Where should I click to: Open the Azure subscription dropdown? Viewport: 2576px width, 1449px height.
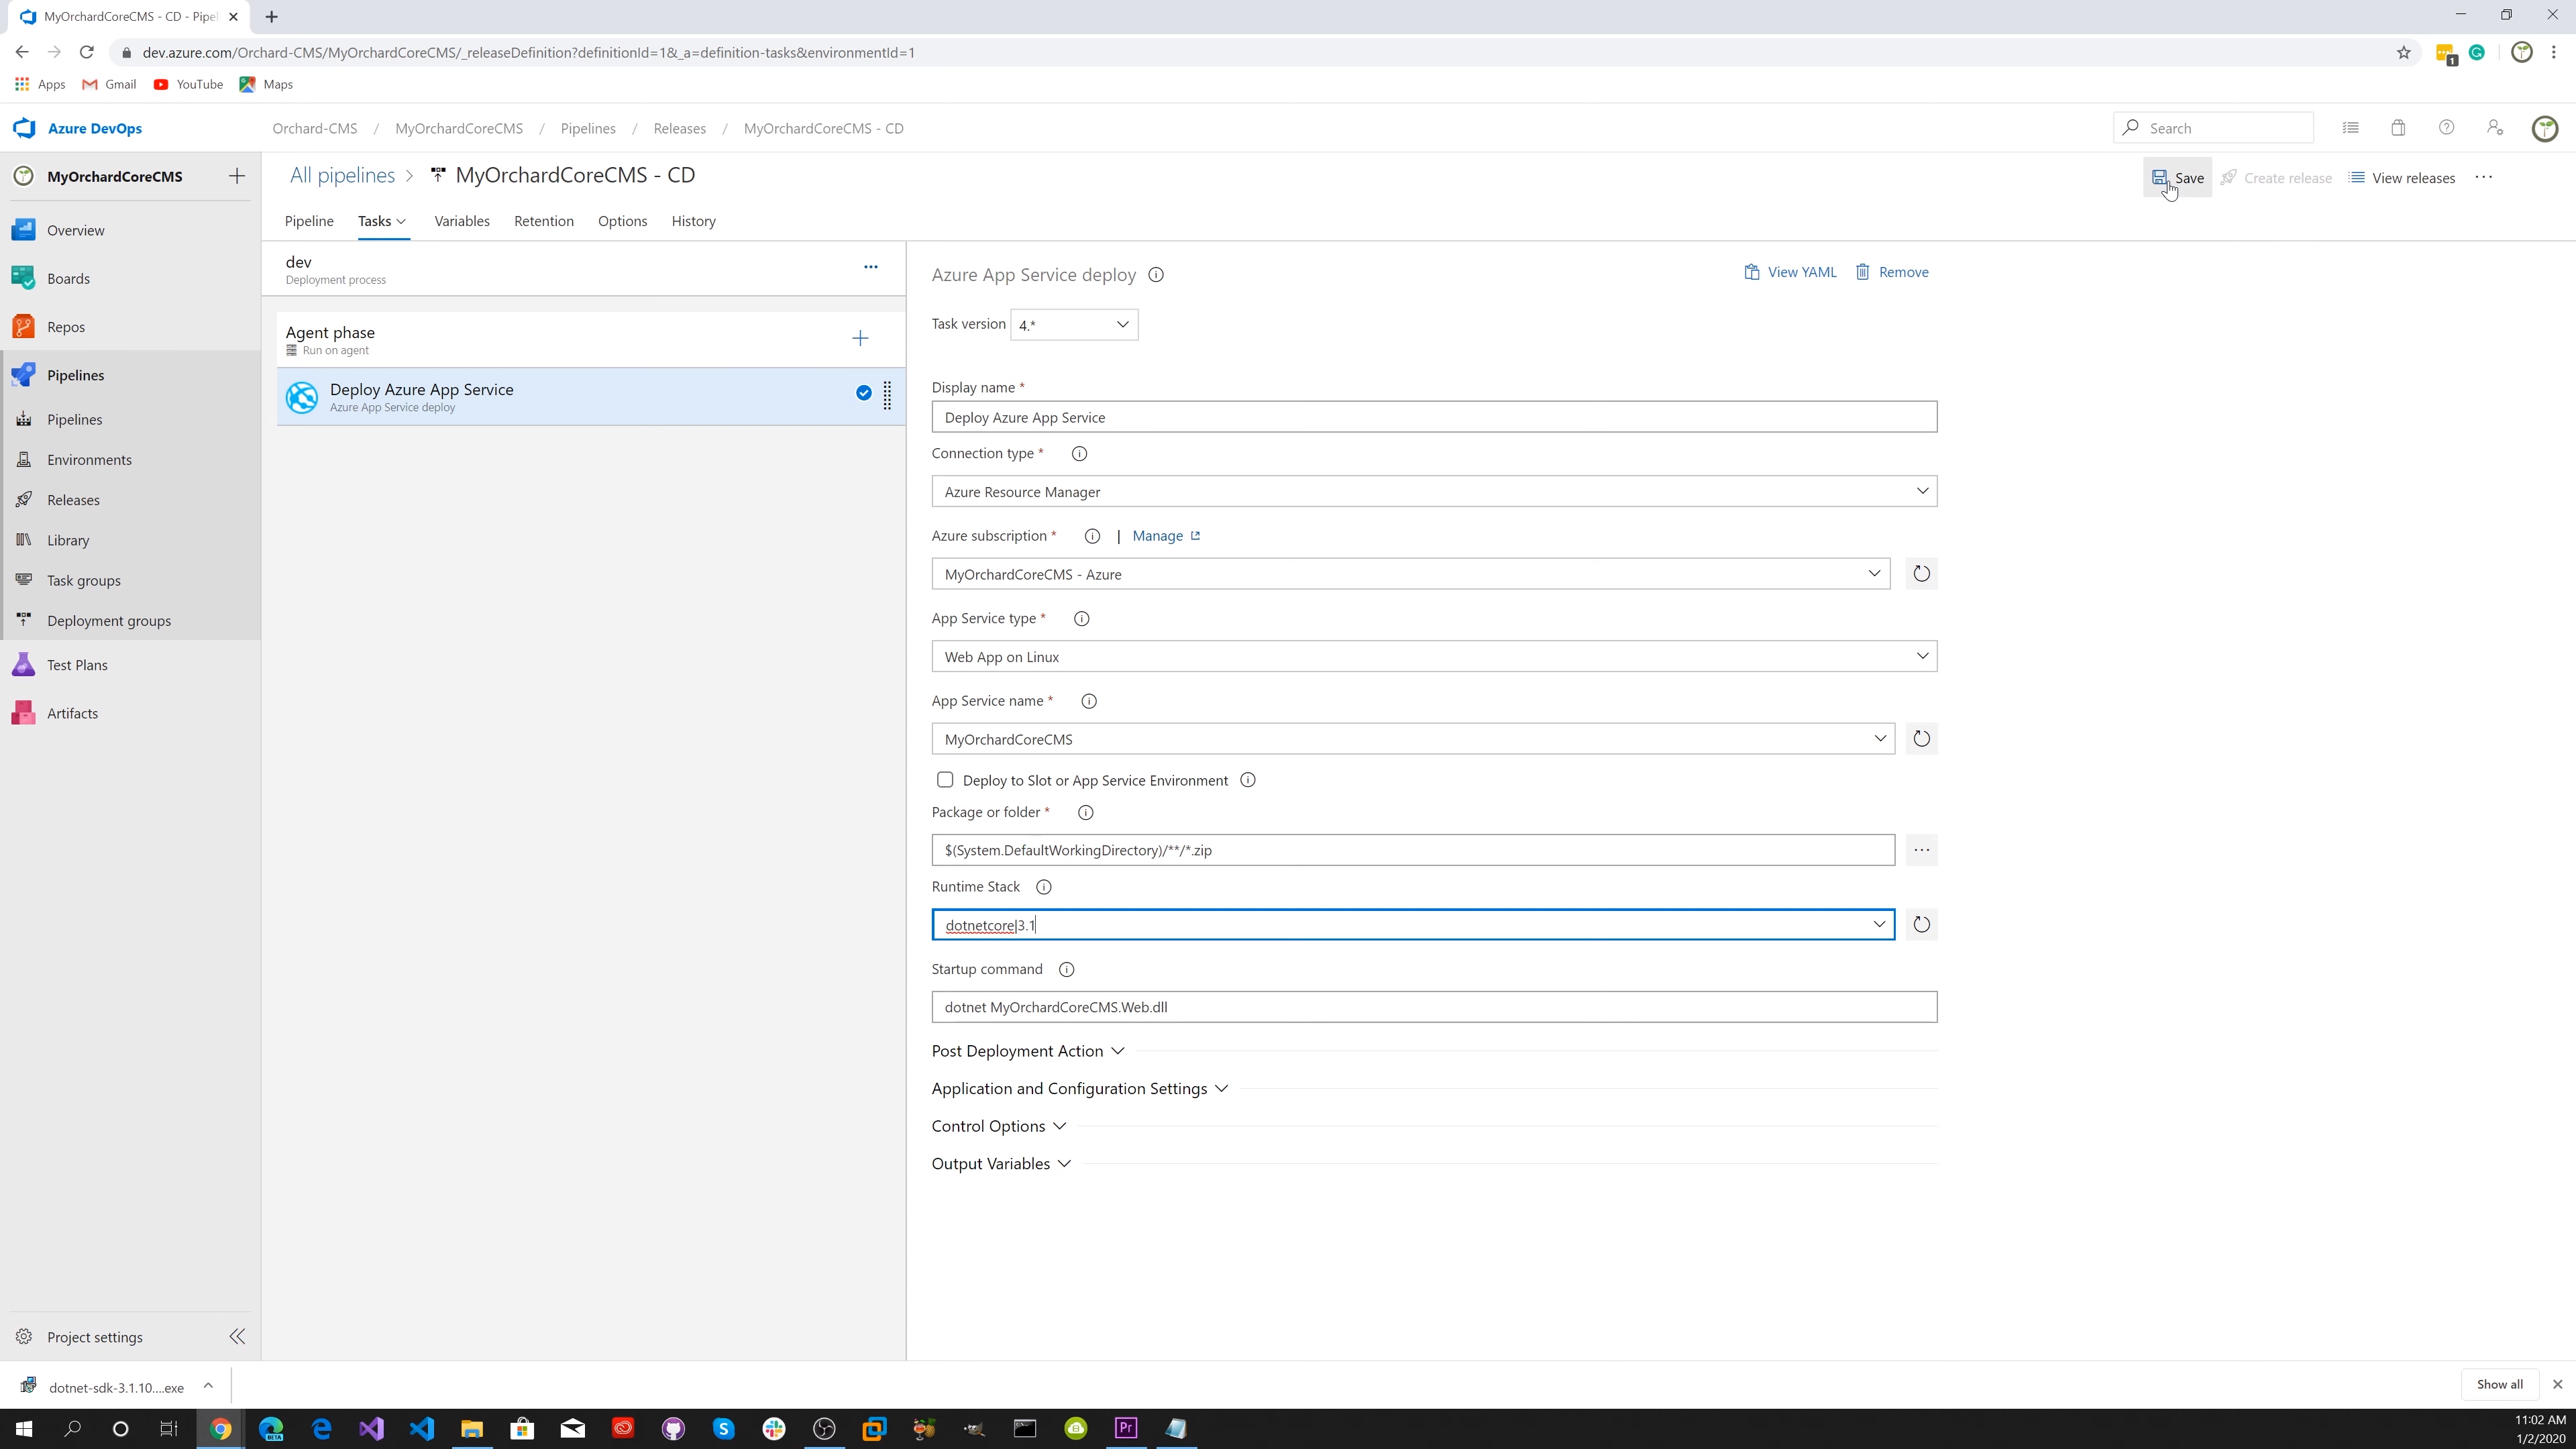(1411, 574)
